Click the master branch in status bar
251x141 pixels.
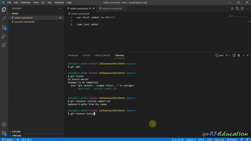(x=8, y=139)
